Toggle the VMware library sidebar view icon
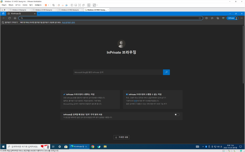This screenshot has height=152, width=245. pos(72,5)
